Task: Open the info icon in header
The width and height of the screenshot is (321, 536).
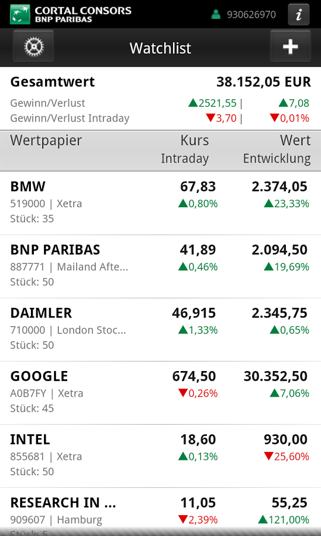Action: coord(299,15)
